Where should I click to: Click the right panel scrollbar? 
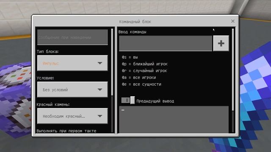pos(233,70)
